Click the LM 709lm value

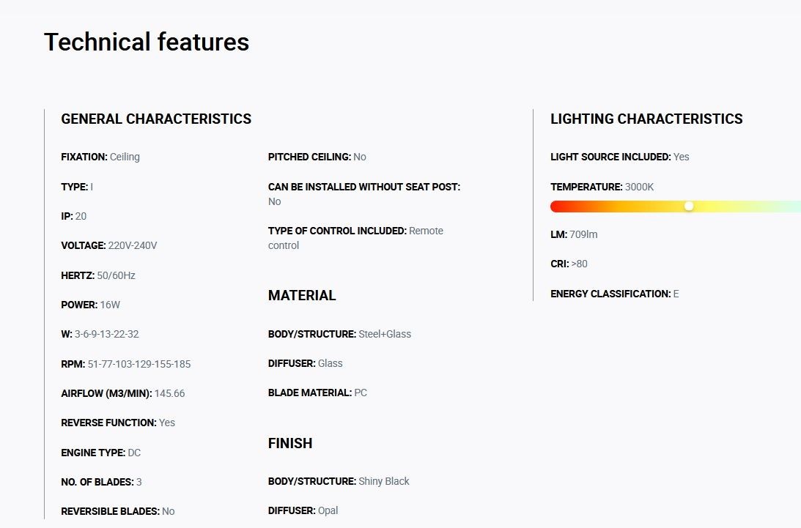tap(583, 234)
